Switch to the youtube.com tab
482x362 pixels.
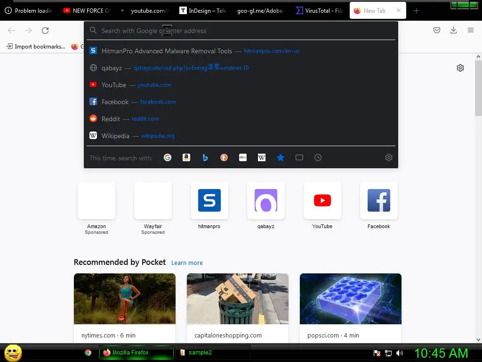tap(145, 11)
